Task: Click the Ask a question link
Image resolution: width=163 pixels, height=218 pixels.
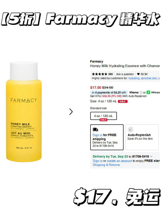Action: (125, 74)
